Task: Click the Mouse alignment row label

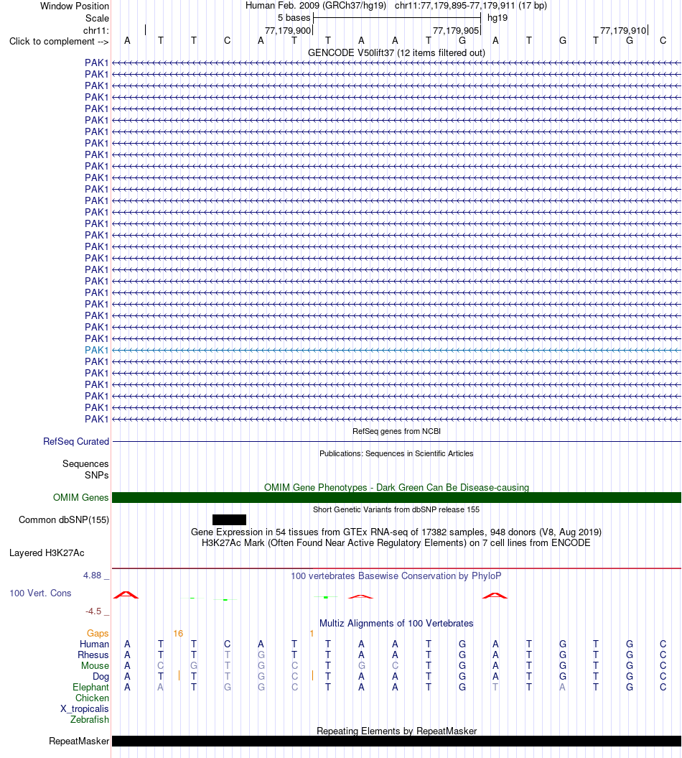Action: coord(95,665)
